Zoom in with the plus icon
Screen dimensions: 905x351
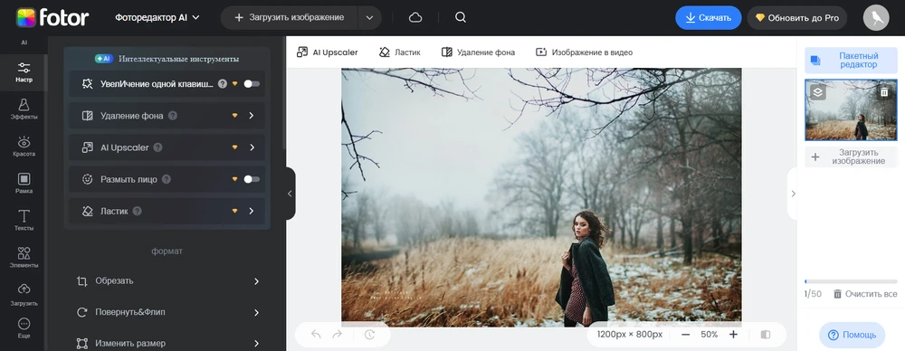pyautogui.click(x=733, y=334)
